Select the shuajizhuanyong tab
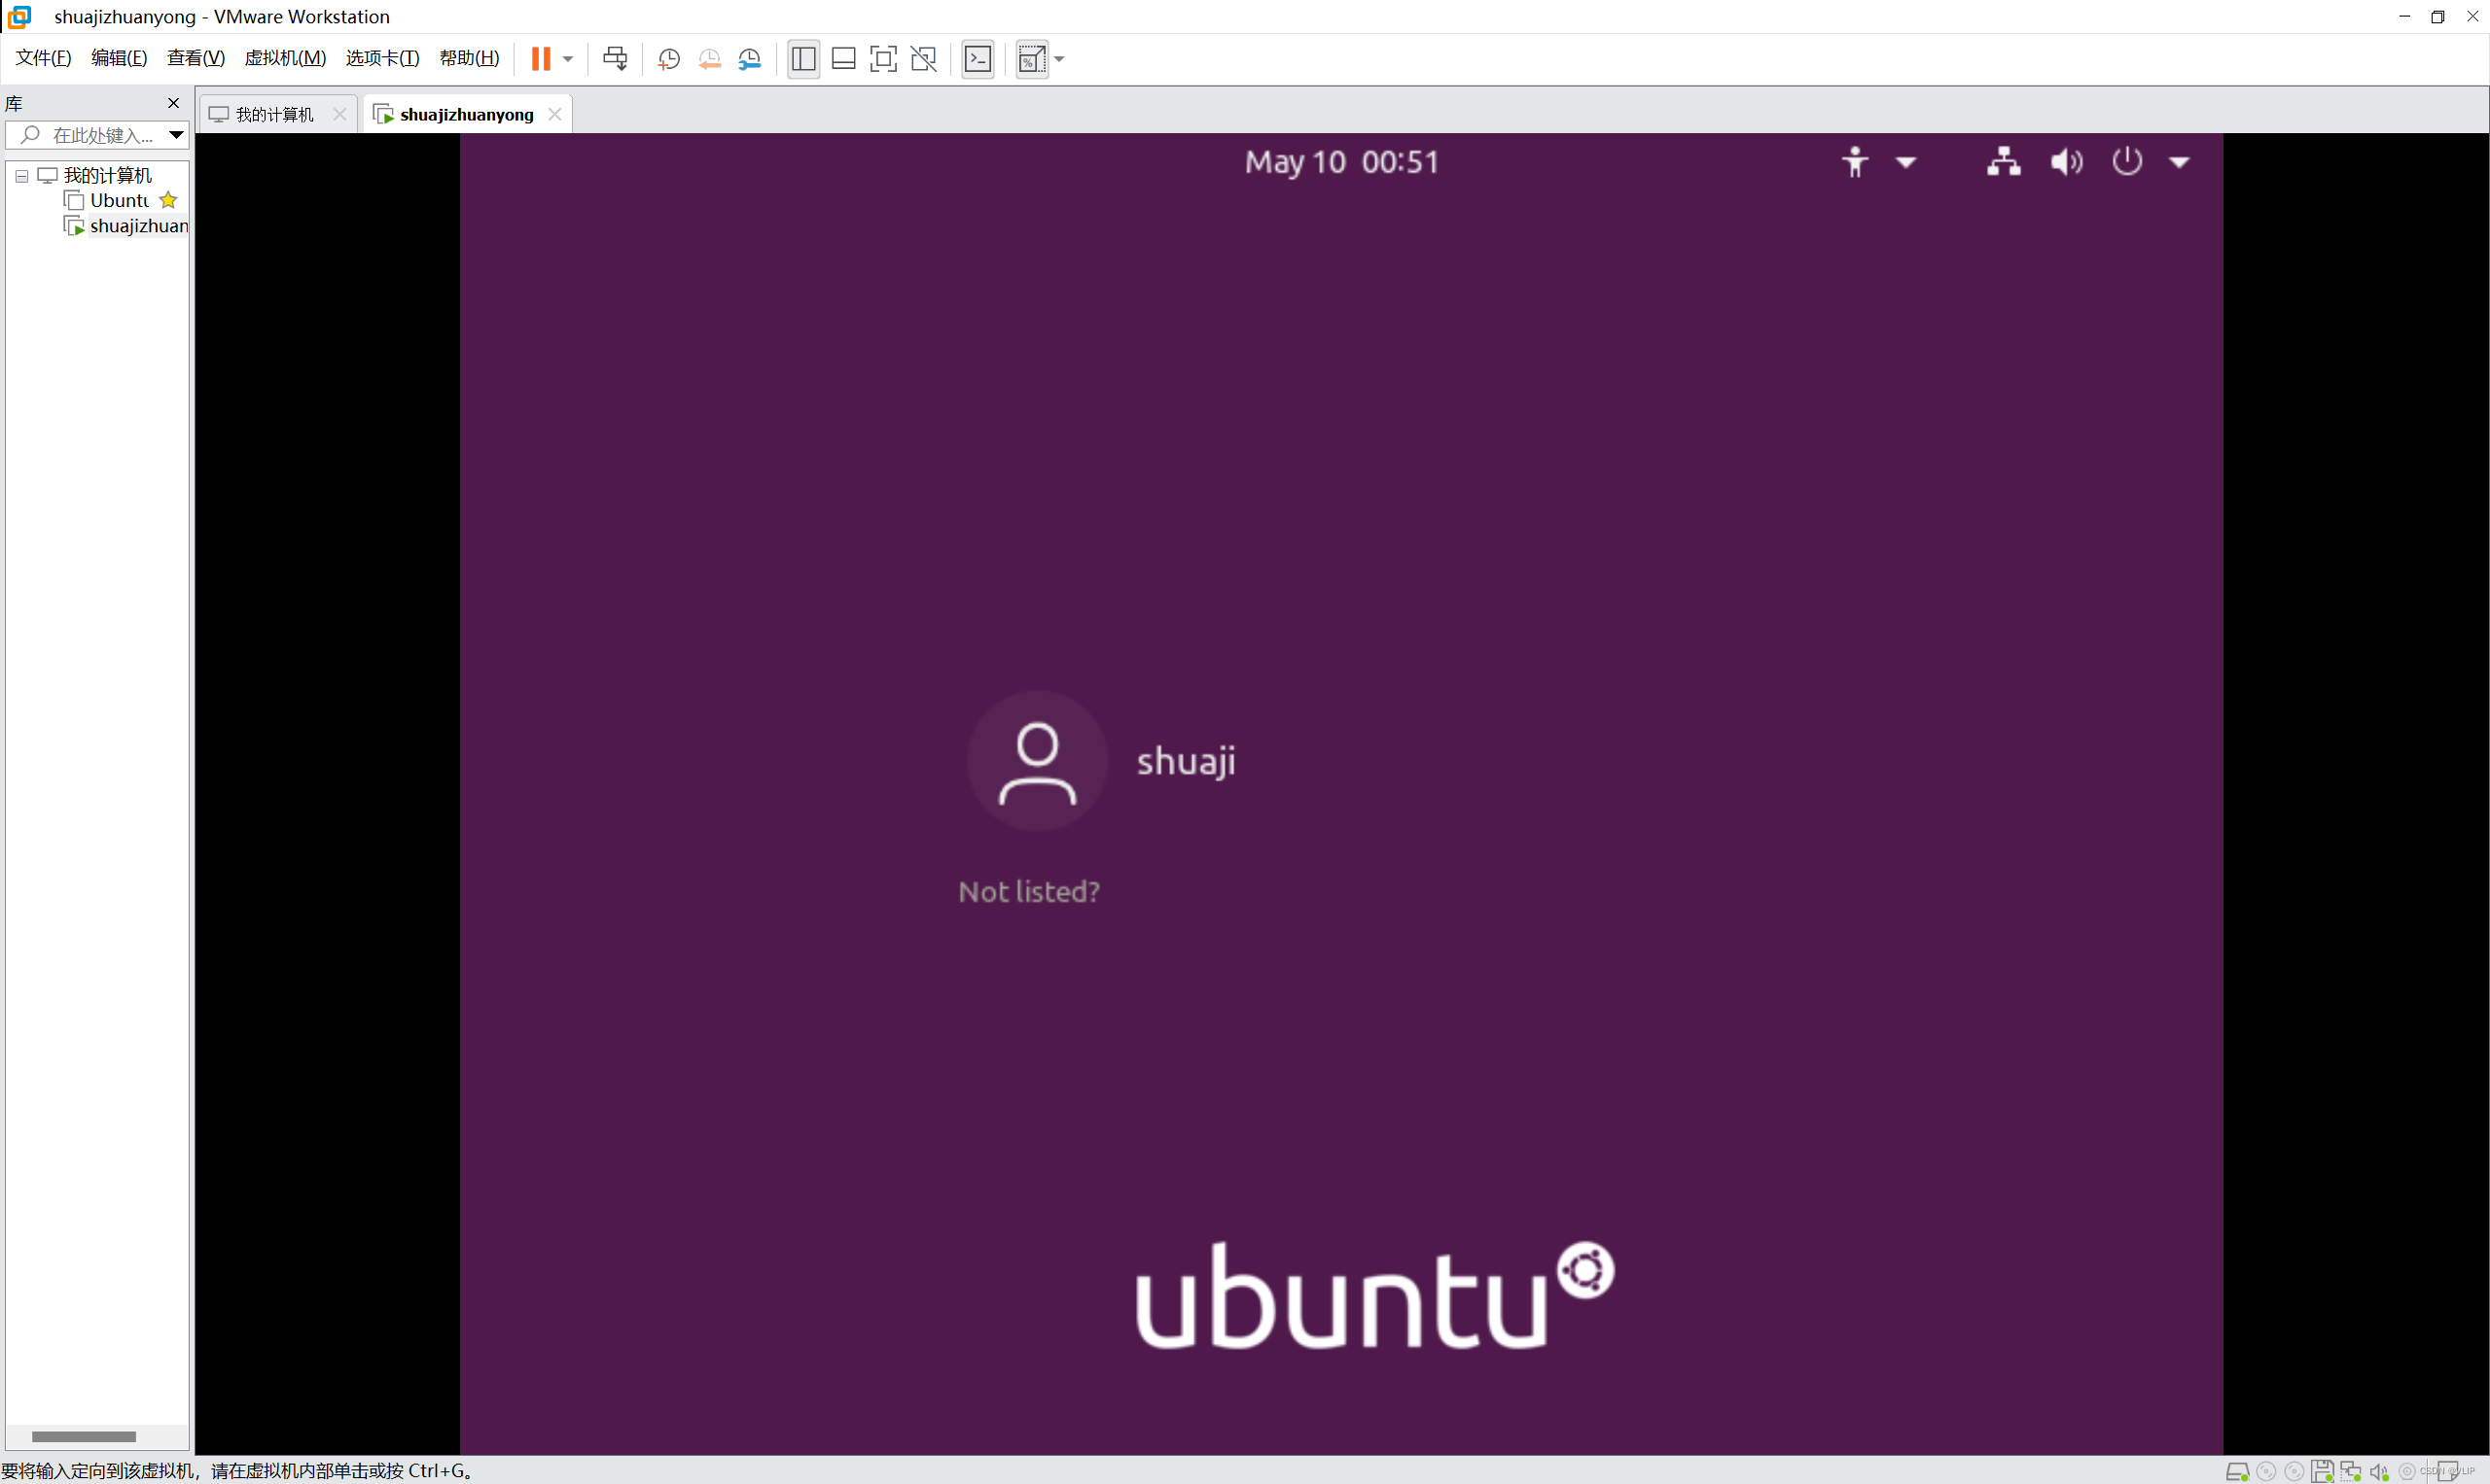This screenshot has height=1484, width=2490. [466, 115]
